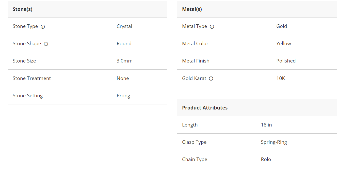
Task: Click the Product Attributes header
Action: [205, 108]
